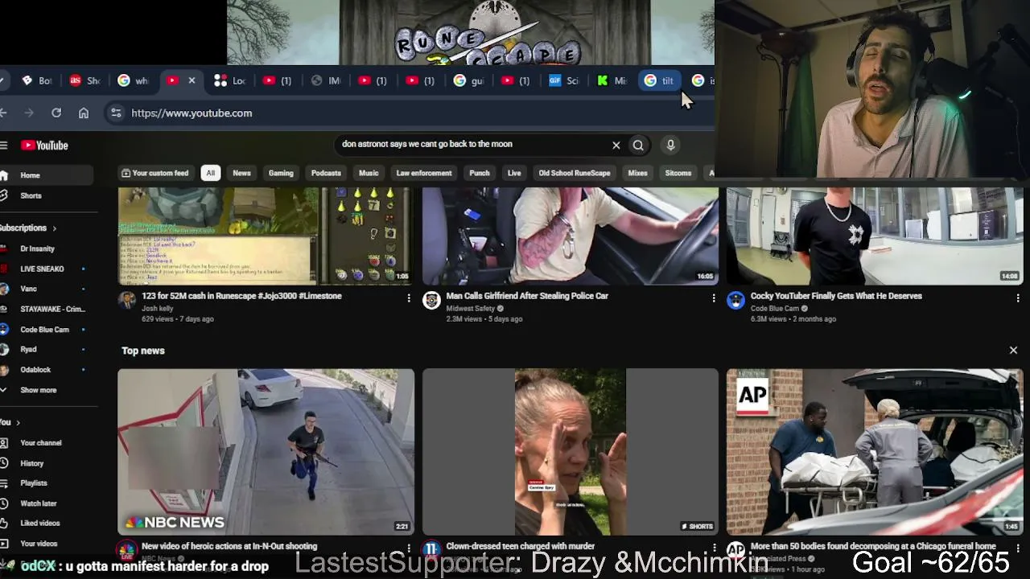Filter feed by News chip
This screenshot has width=1030, height=579.
coord(241,173)
